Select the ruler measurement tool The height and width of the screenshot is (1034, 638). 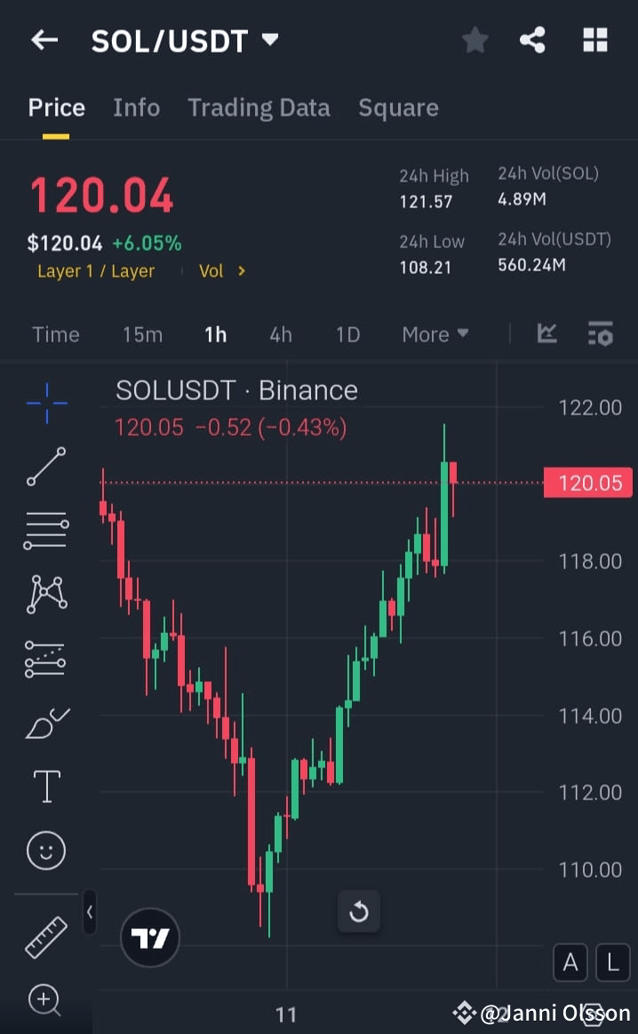click(x=45, y=938)
